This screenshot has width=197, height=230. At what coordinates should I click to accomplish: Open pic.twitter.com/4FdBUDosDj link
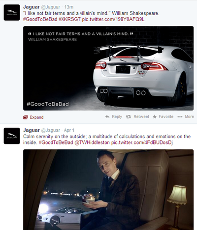pyautogui.click(x=142, y=143)
